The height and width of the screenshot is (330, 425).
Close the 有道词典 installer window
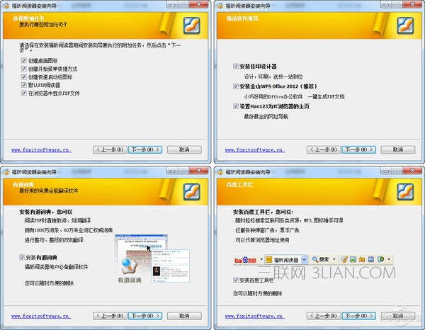coord(198,171)
